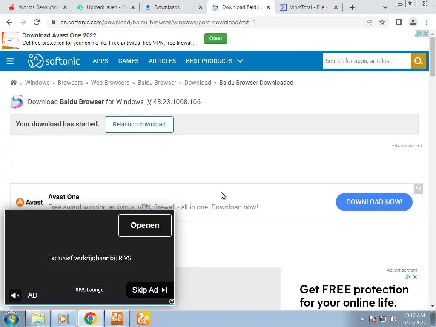Open the ARTICLES section

(x=162, y=61)
